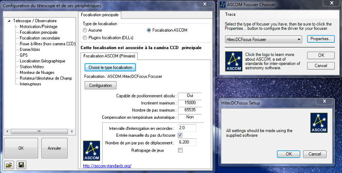Close the HitecDCFocus Setup dialog
The width and height of the screenshot is (342, 173).
[327, 103]
